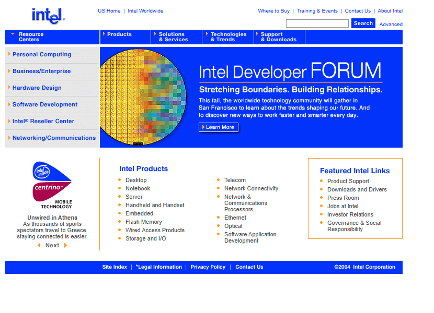Click the Intel Products heading

(x=143, y=169)
